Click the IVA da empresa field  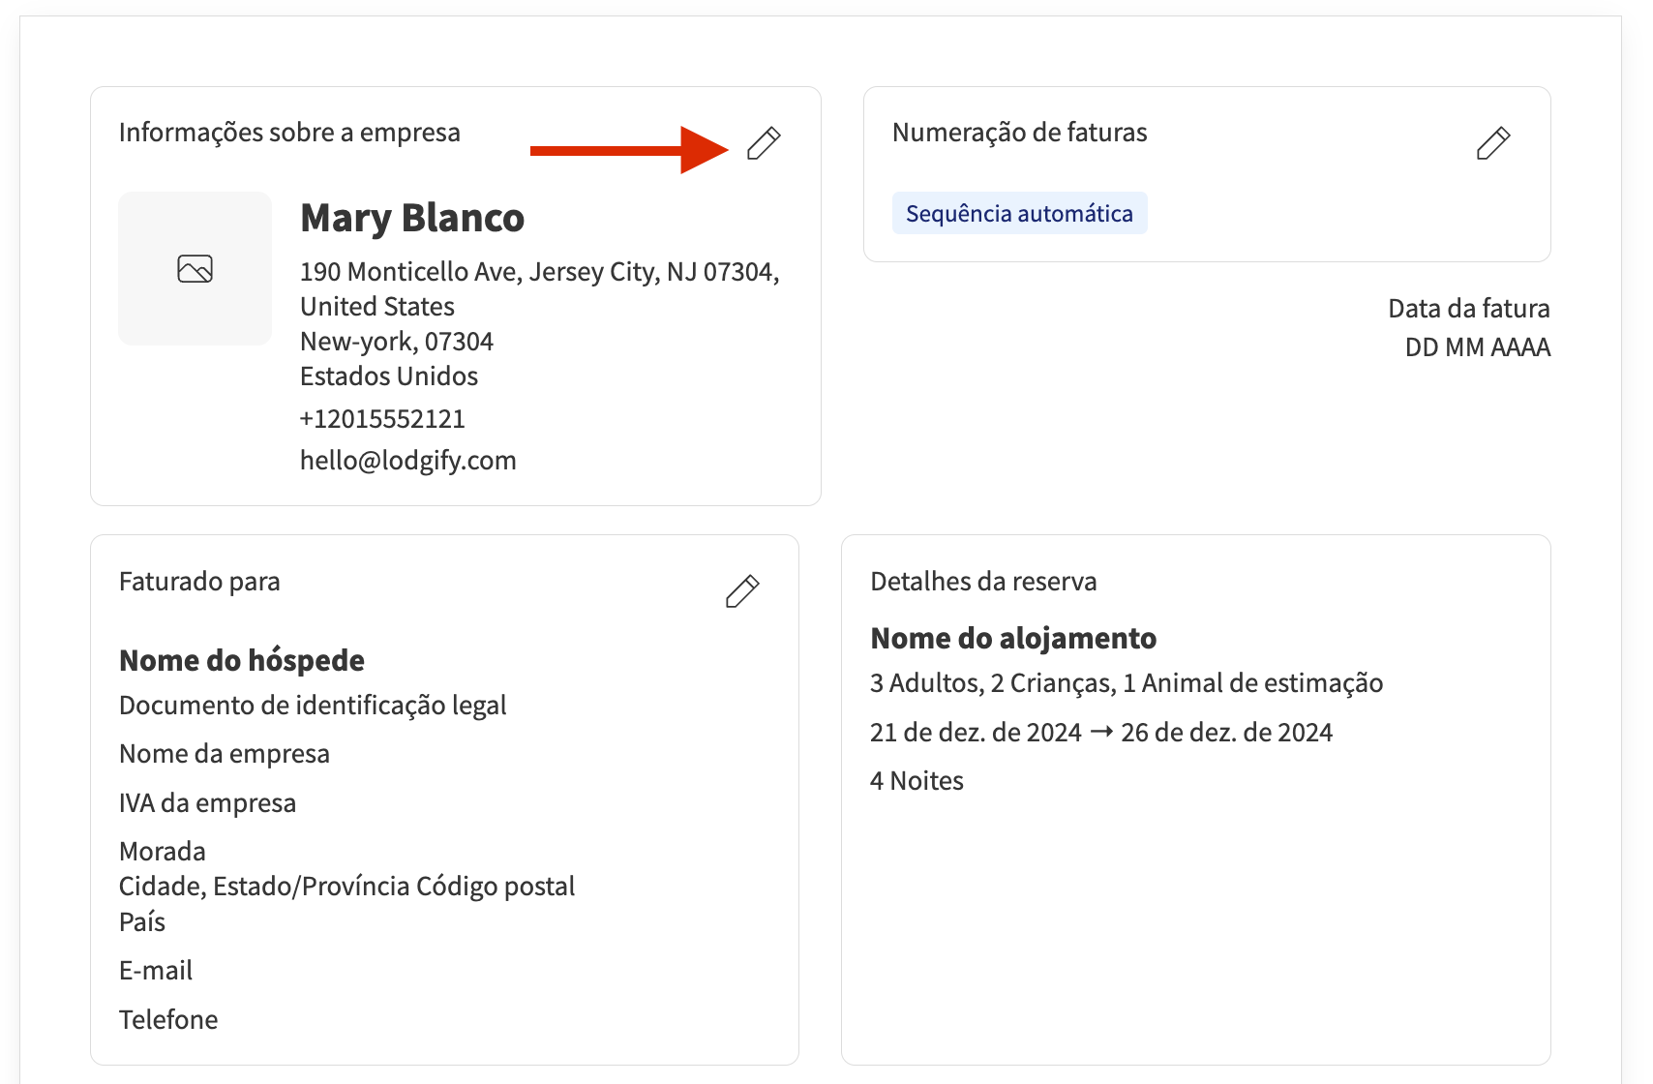(207, 803)
